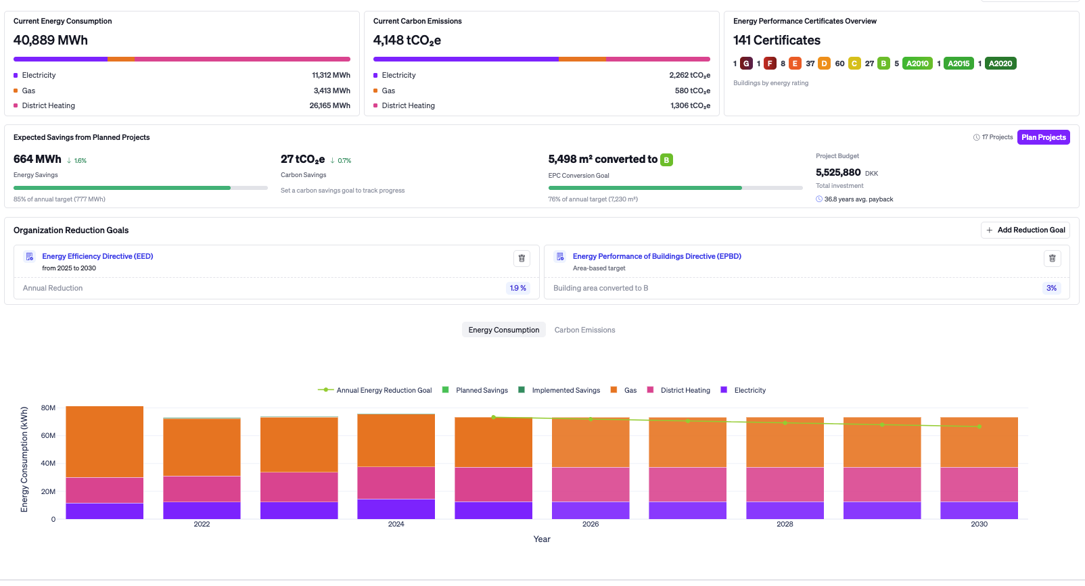The width and height of the screenshot is (1085, 586).
Task: Click the dark G rating badge
Action: [746, 64]
